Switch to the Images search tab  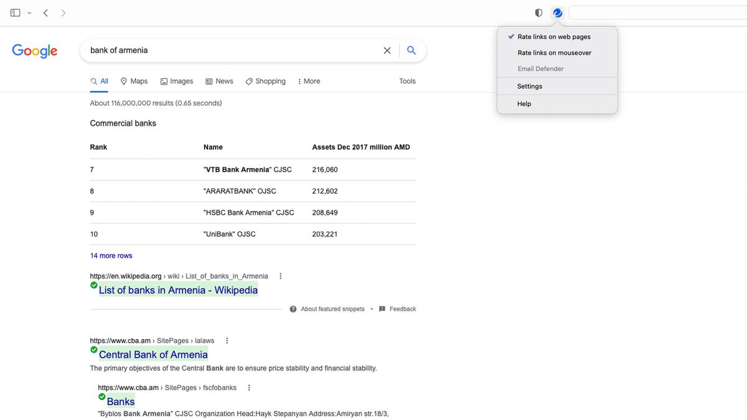click(177, 81)
